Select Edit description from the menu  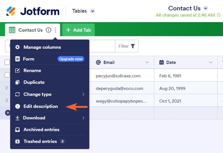pos(40,106)
